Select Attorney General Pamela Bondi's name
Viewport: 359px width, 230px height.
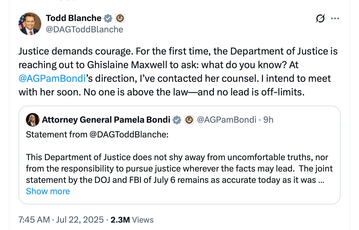105,120
